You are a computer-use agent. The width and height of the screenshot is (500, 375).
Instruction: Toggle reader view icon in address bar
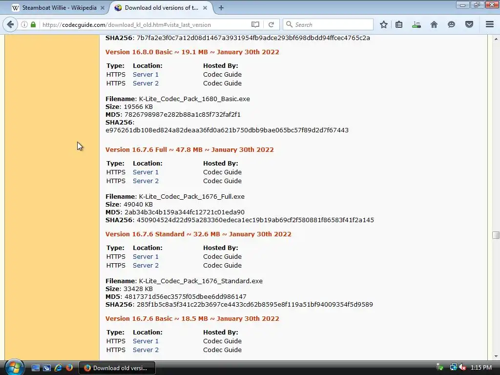[255, 24]
